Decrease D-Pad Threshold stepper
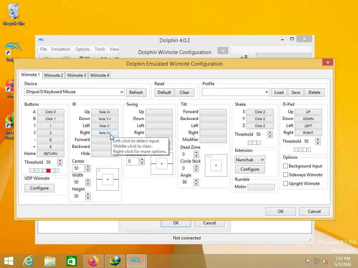This screenshot has width=358, height=268. (x=318, y=143)
